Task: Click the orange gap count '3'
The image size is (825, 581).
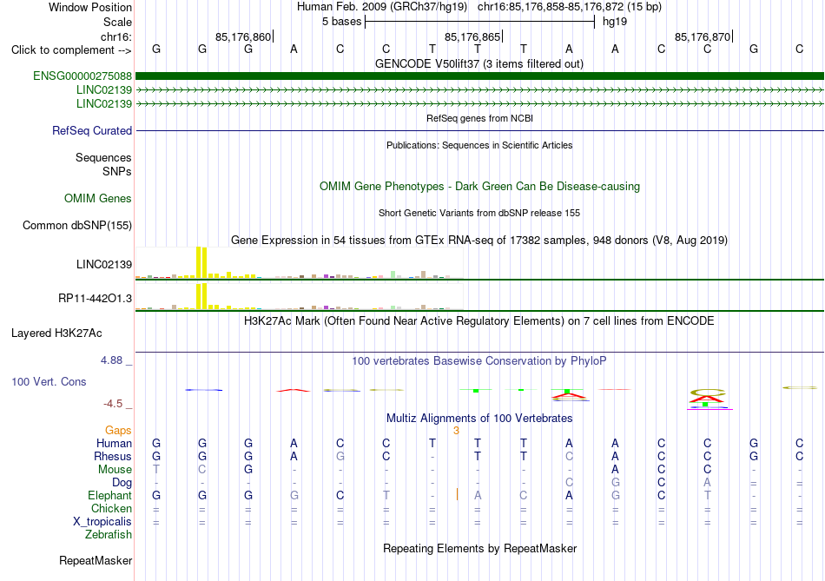Action: pos(456,431)
